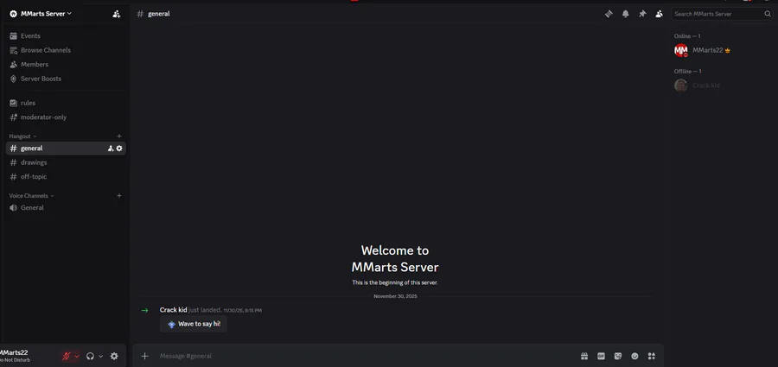The width and height of the screenshot is (778, 367).
Task: Select the moderator-only channel
Action: coord(66,117)
